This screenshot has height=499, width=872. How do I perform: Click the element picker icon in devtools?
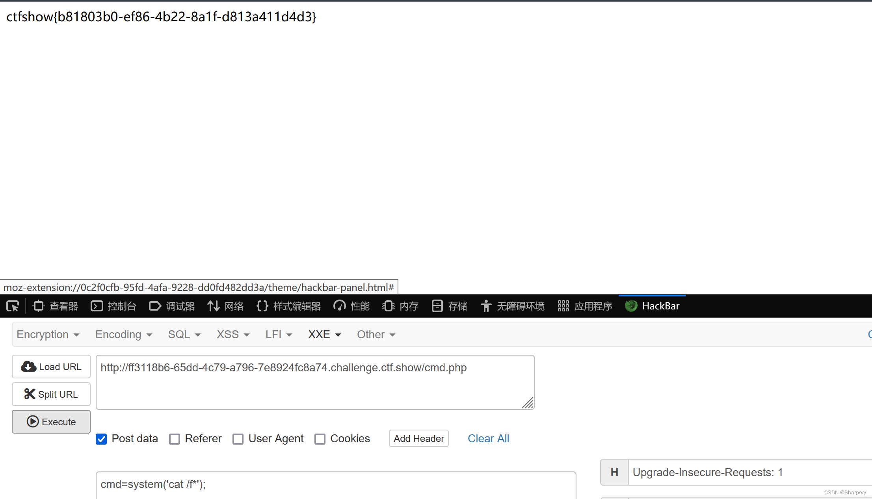(13, 306)
